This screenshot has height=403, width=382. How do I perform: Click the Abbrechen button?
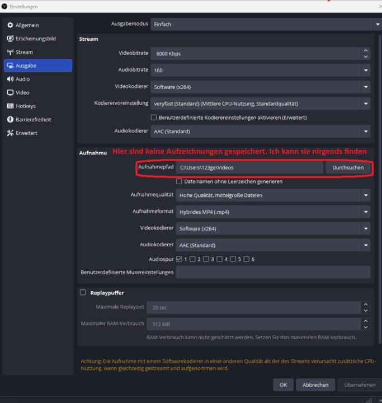tap(315, 385)
